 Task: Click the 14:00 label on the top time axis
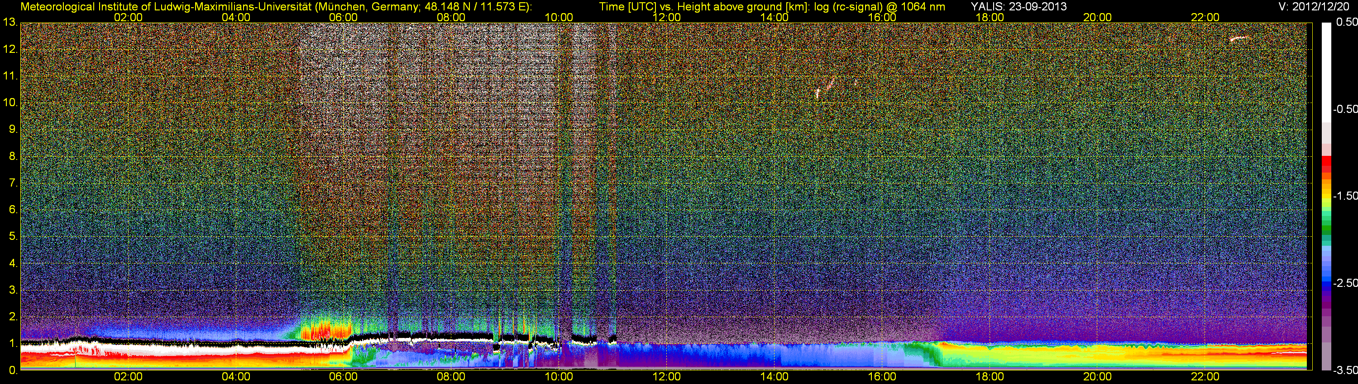click(x=775, y=17)
